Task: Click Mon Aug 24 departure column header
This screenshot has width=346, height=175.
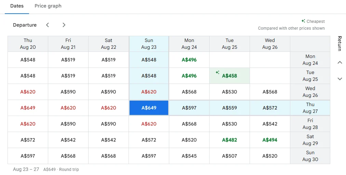Action: [189, 44]
